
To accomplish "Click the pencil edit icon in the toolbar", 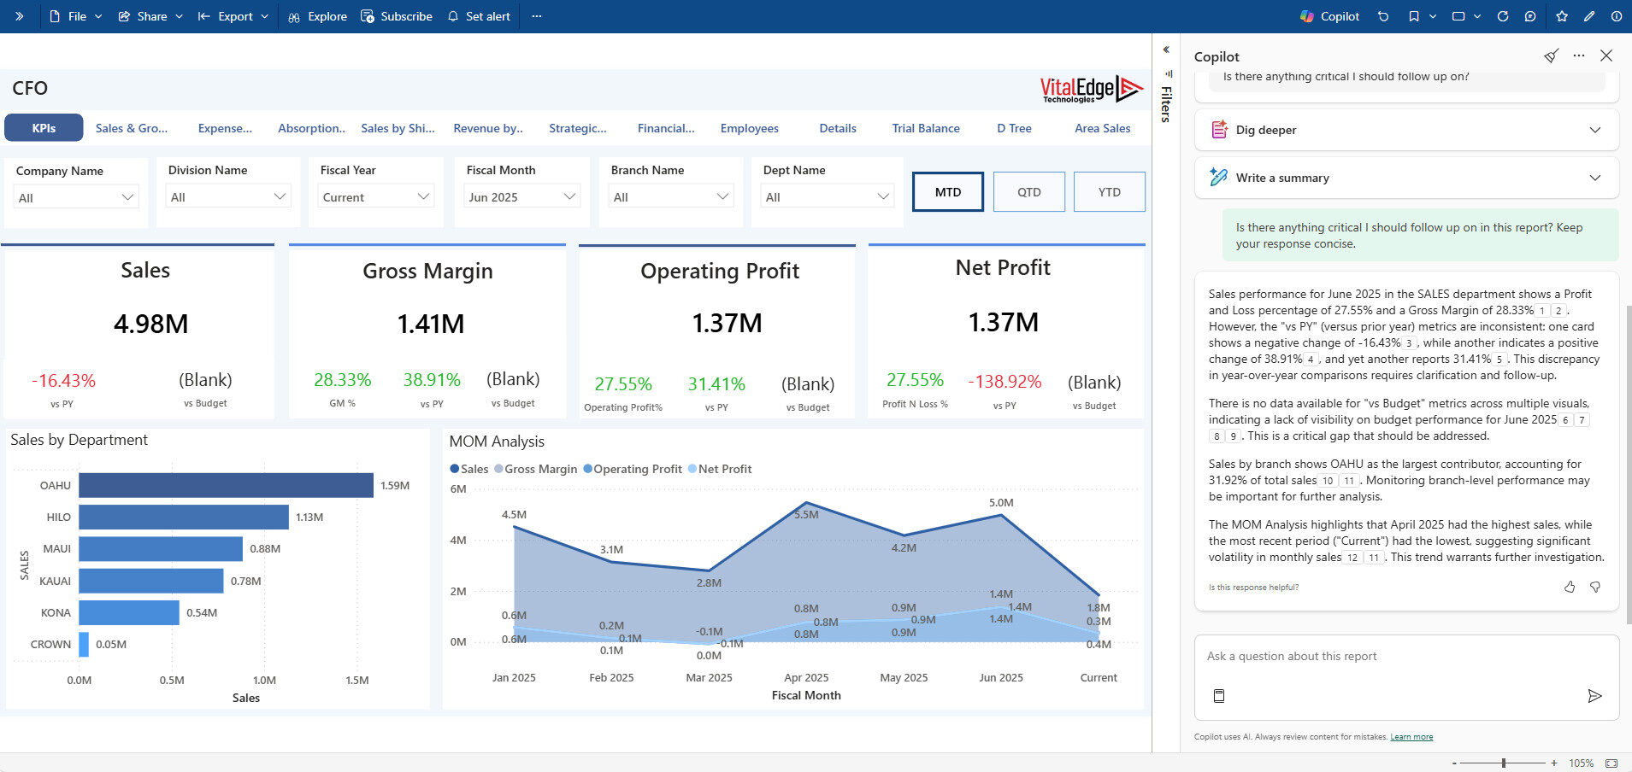I will (x=1589, y=15).
